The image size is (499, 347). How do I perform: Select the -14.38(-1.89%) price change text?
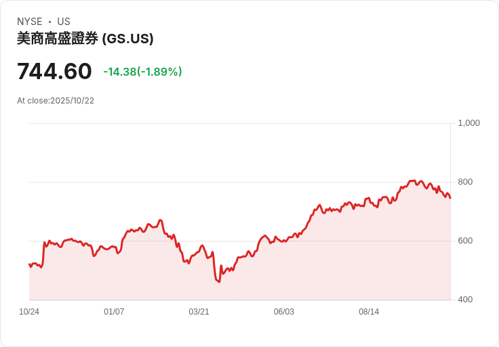[142, 72]
